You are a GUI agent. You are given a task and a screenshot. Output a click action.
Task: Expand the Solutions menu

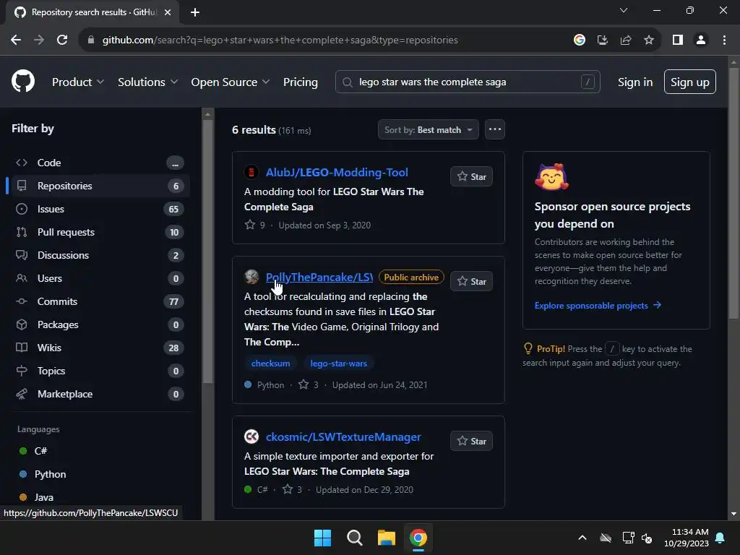pos(147,82)
